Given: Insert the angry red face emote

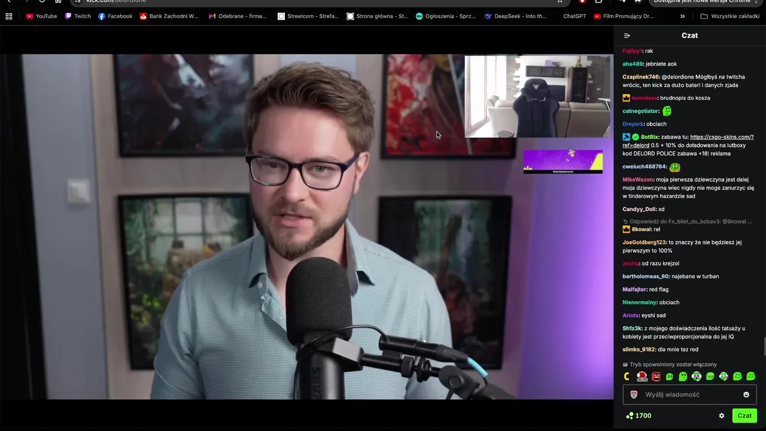Looking at the screenshot, I should tap(656, 377).
